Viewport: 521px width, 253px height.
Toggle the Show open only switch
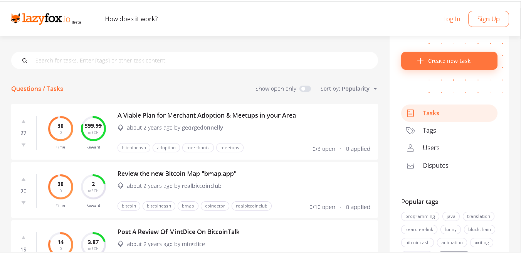coord(305,89)
